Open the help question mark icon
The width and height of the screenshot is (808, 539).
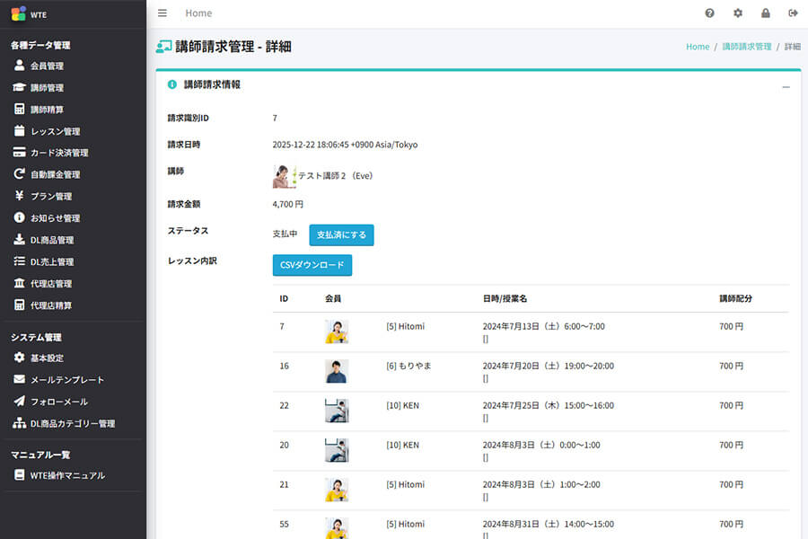(x=710, y=13)
